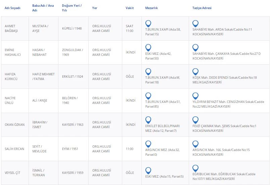The height and width of the screenshot is (185, 270).
Task: Click the name Okan Özkan
Action: pyautogui.click(x=15, y=124)
